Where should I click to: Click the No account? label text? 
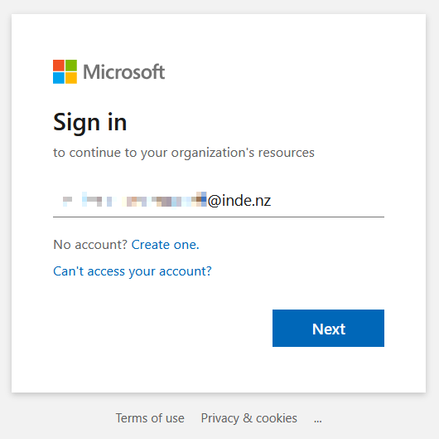(x=90, y=245)
